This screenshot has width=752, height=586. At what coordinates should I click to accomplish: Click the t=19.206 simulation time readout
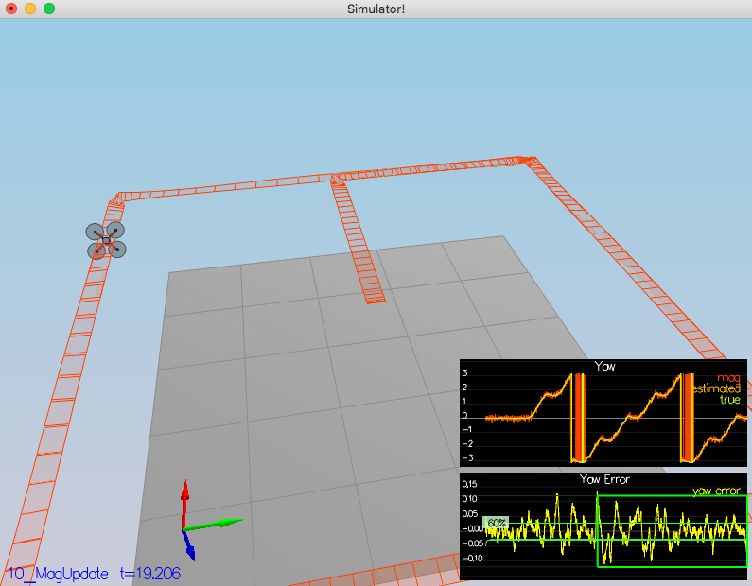150,574
